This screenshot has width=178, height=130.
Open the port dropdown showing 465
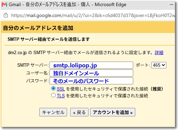pos(159,65)
